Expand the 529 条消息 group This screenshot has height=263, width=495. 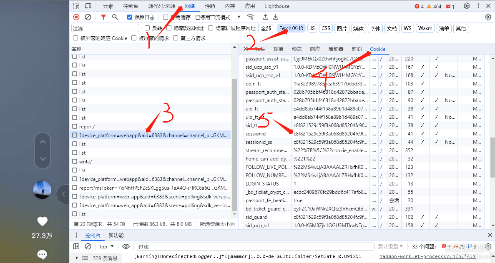click(x=77, y=258)
